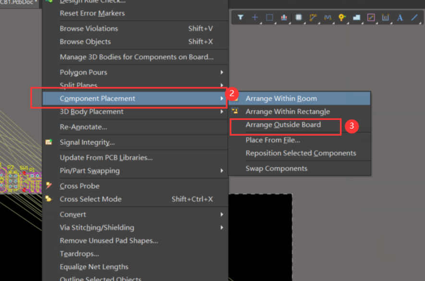
Task: Click the Arrange Within Rectangle icon
Action: pyautogui.click(x=235, y=111)
